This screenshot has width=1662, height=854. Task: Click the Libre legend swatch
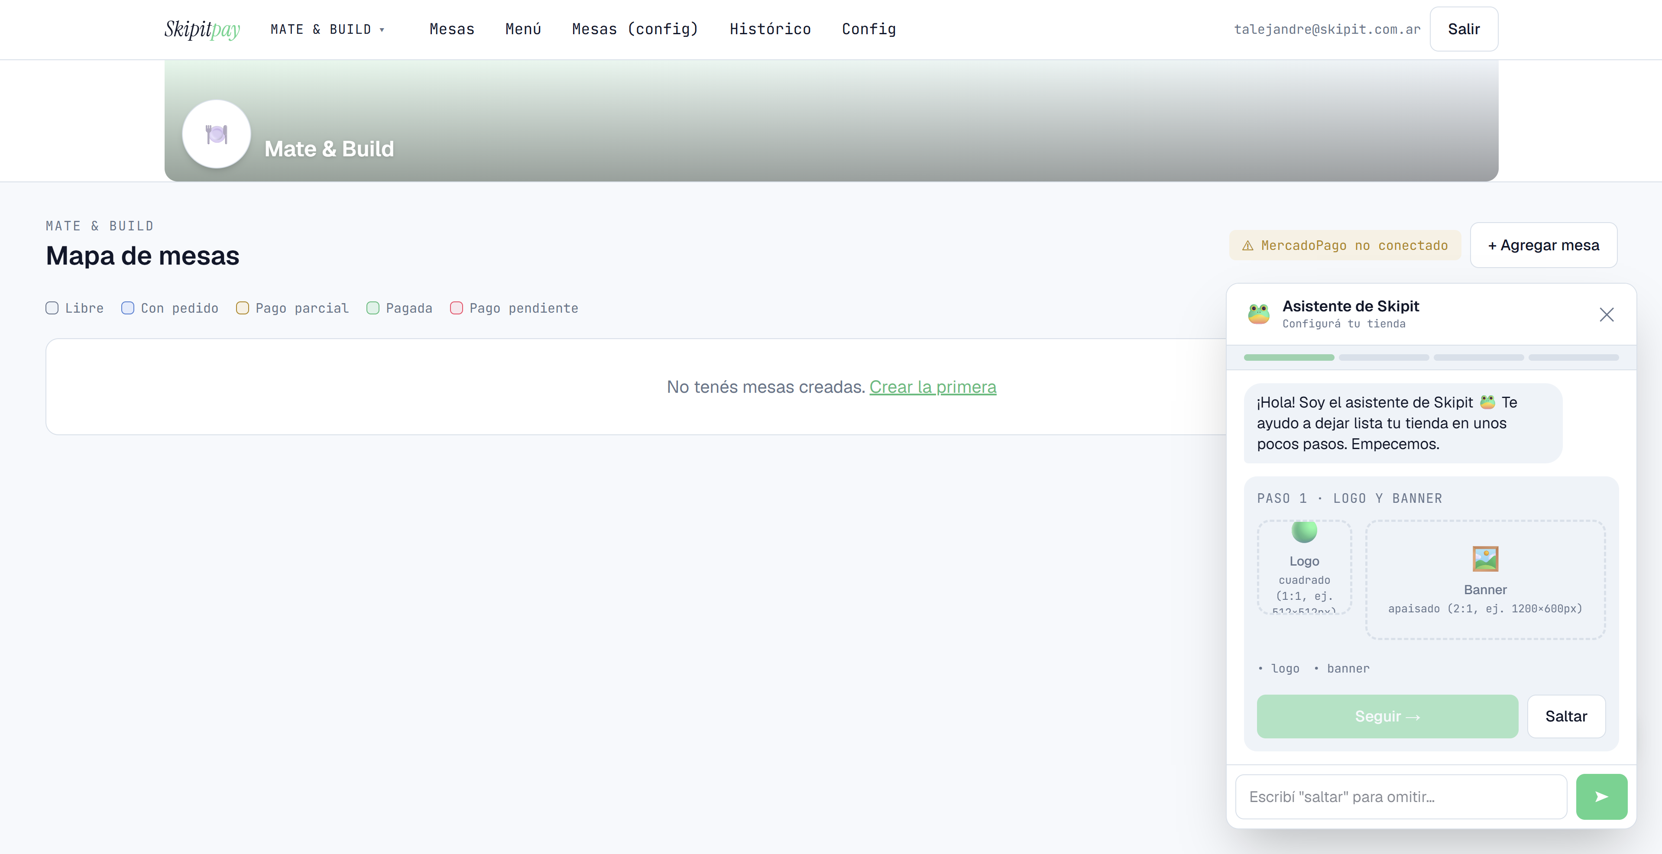pos(52,308)
